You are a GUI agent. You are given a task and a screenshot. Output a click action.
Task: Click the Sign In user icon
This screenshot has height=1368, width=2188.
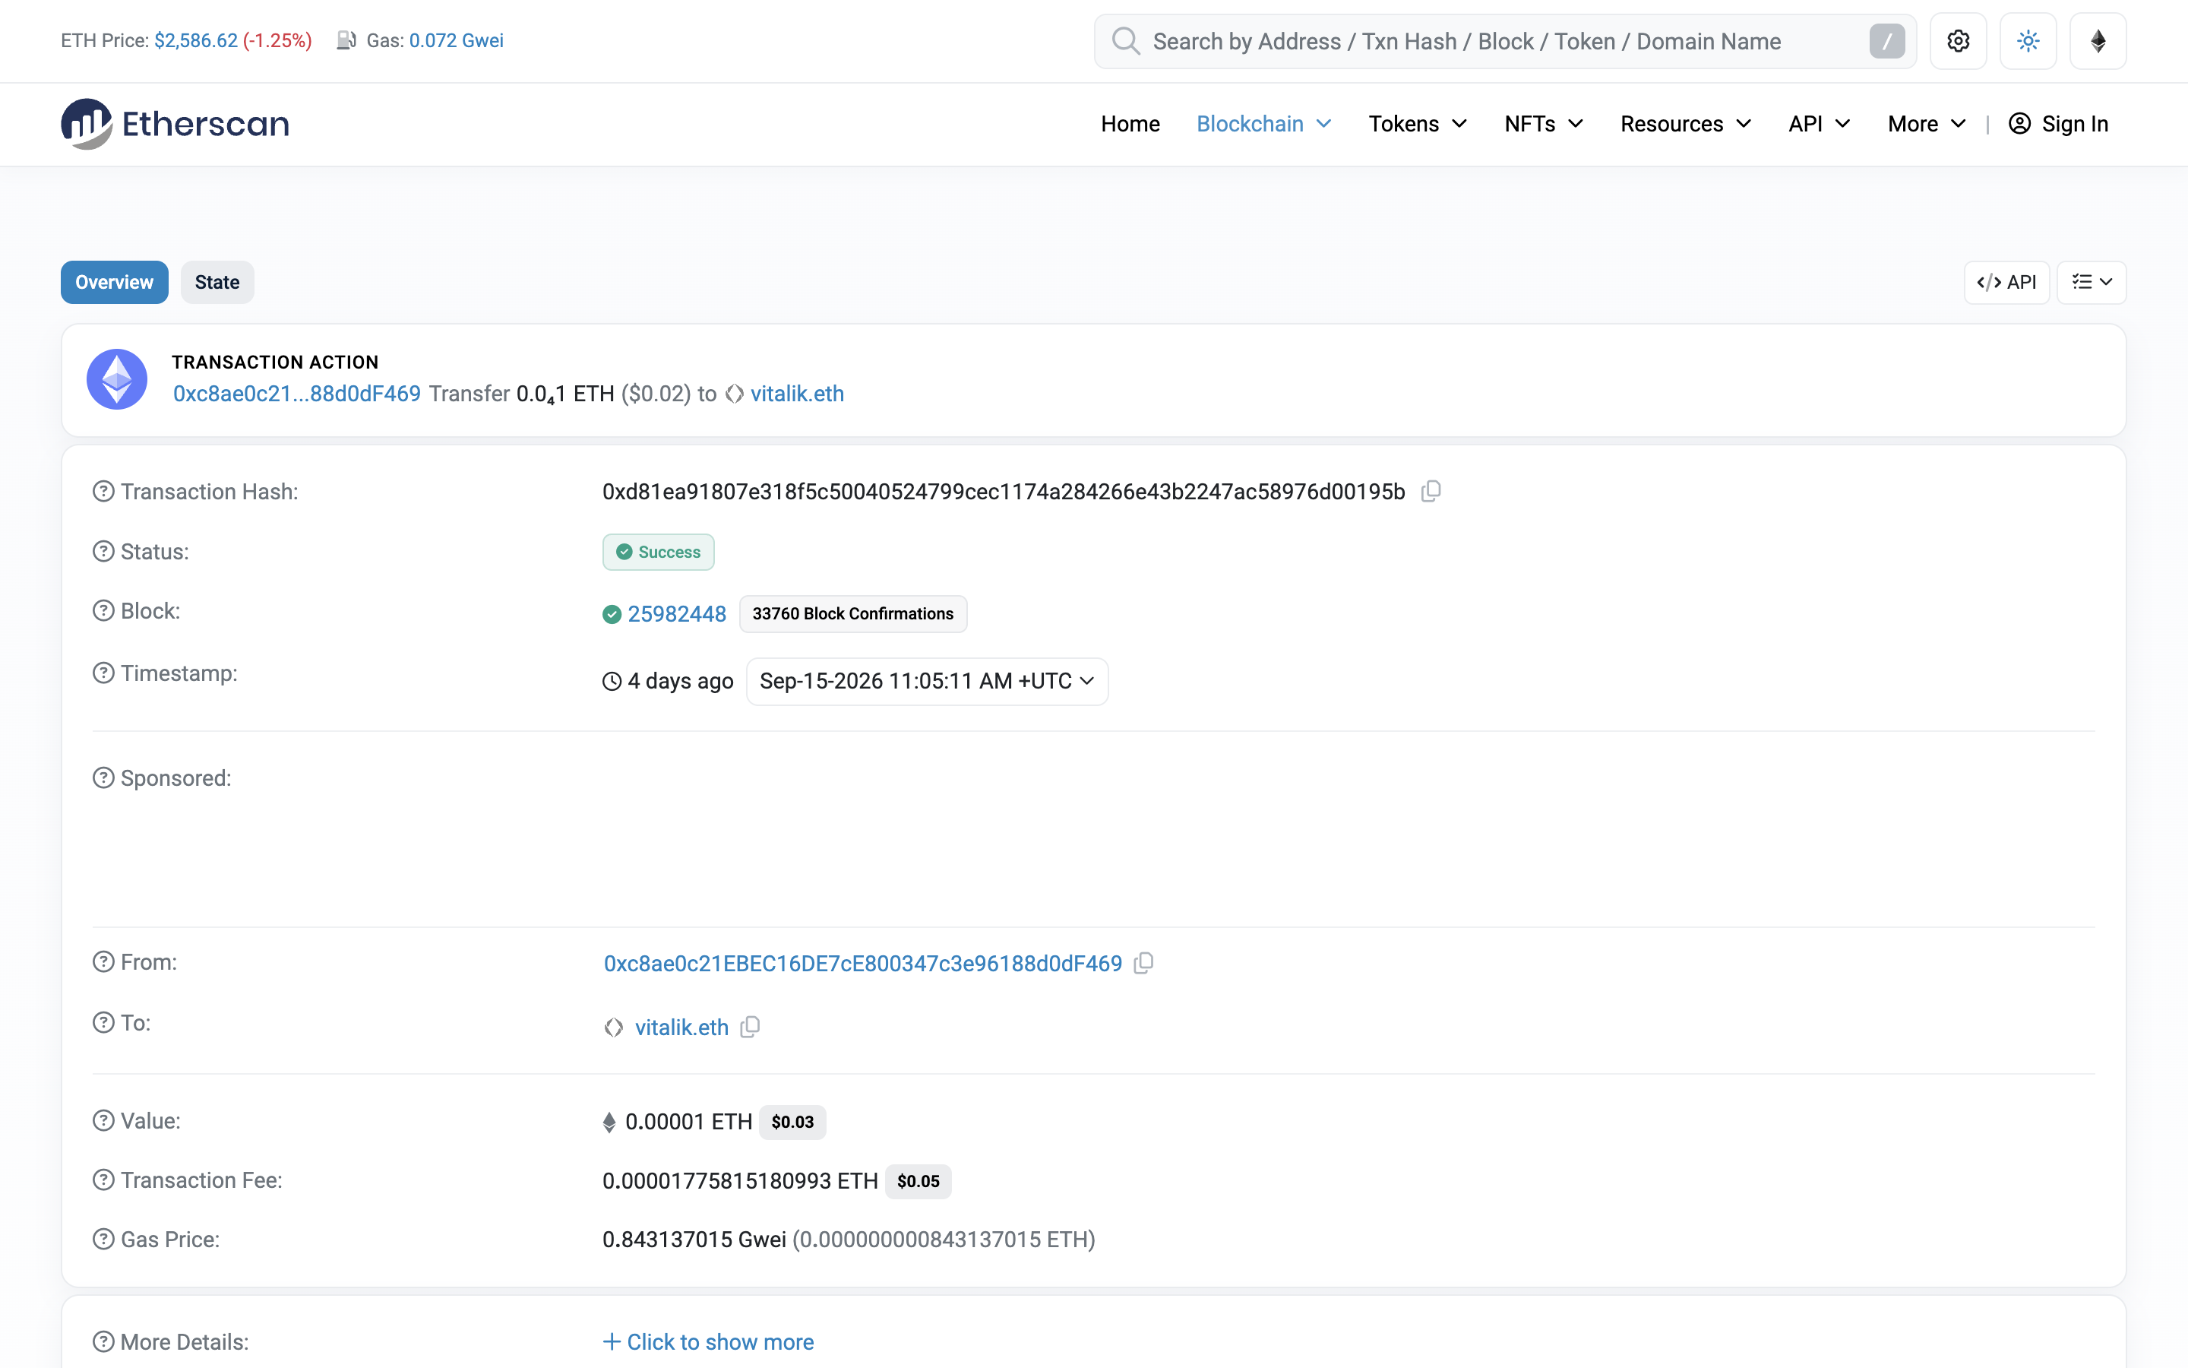2019,124
